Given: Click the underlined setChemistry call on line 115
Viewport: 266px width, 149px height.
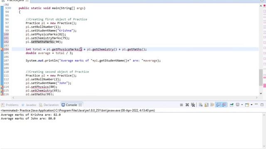Looking at the screenshot, I should tap(42, 91).
